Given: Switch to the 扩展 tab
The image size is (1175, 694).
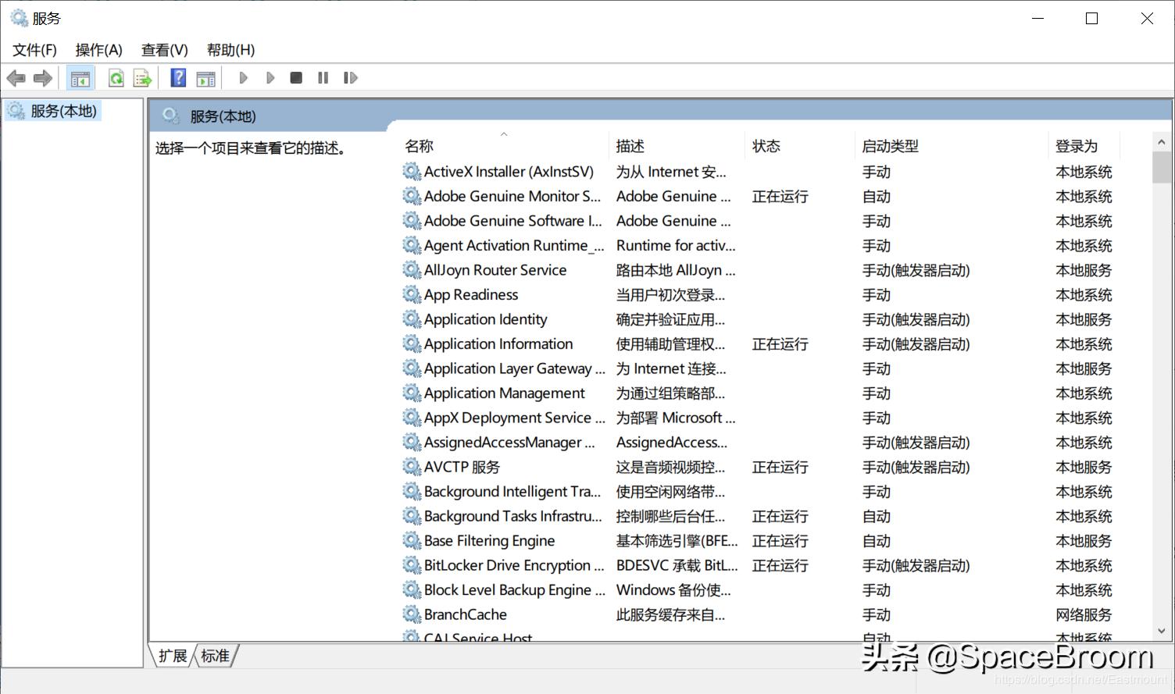Looking at the screenshot, I should [x=172, y=656].
